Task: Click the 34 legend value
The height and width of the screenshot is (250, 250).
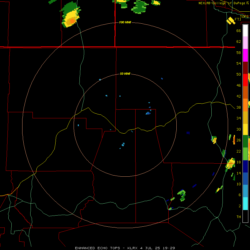Action: point(239,118)
